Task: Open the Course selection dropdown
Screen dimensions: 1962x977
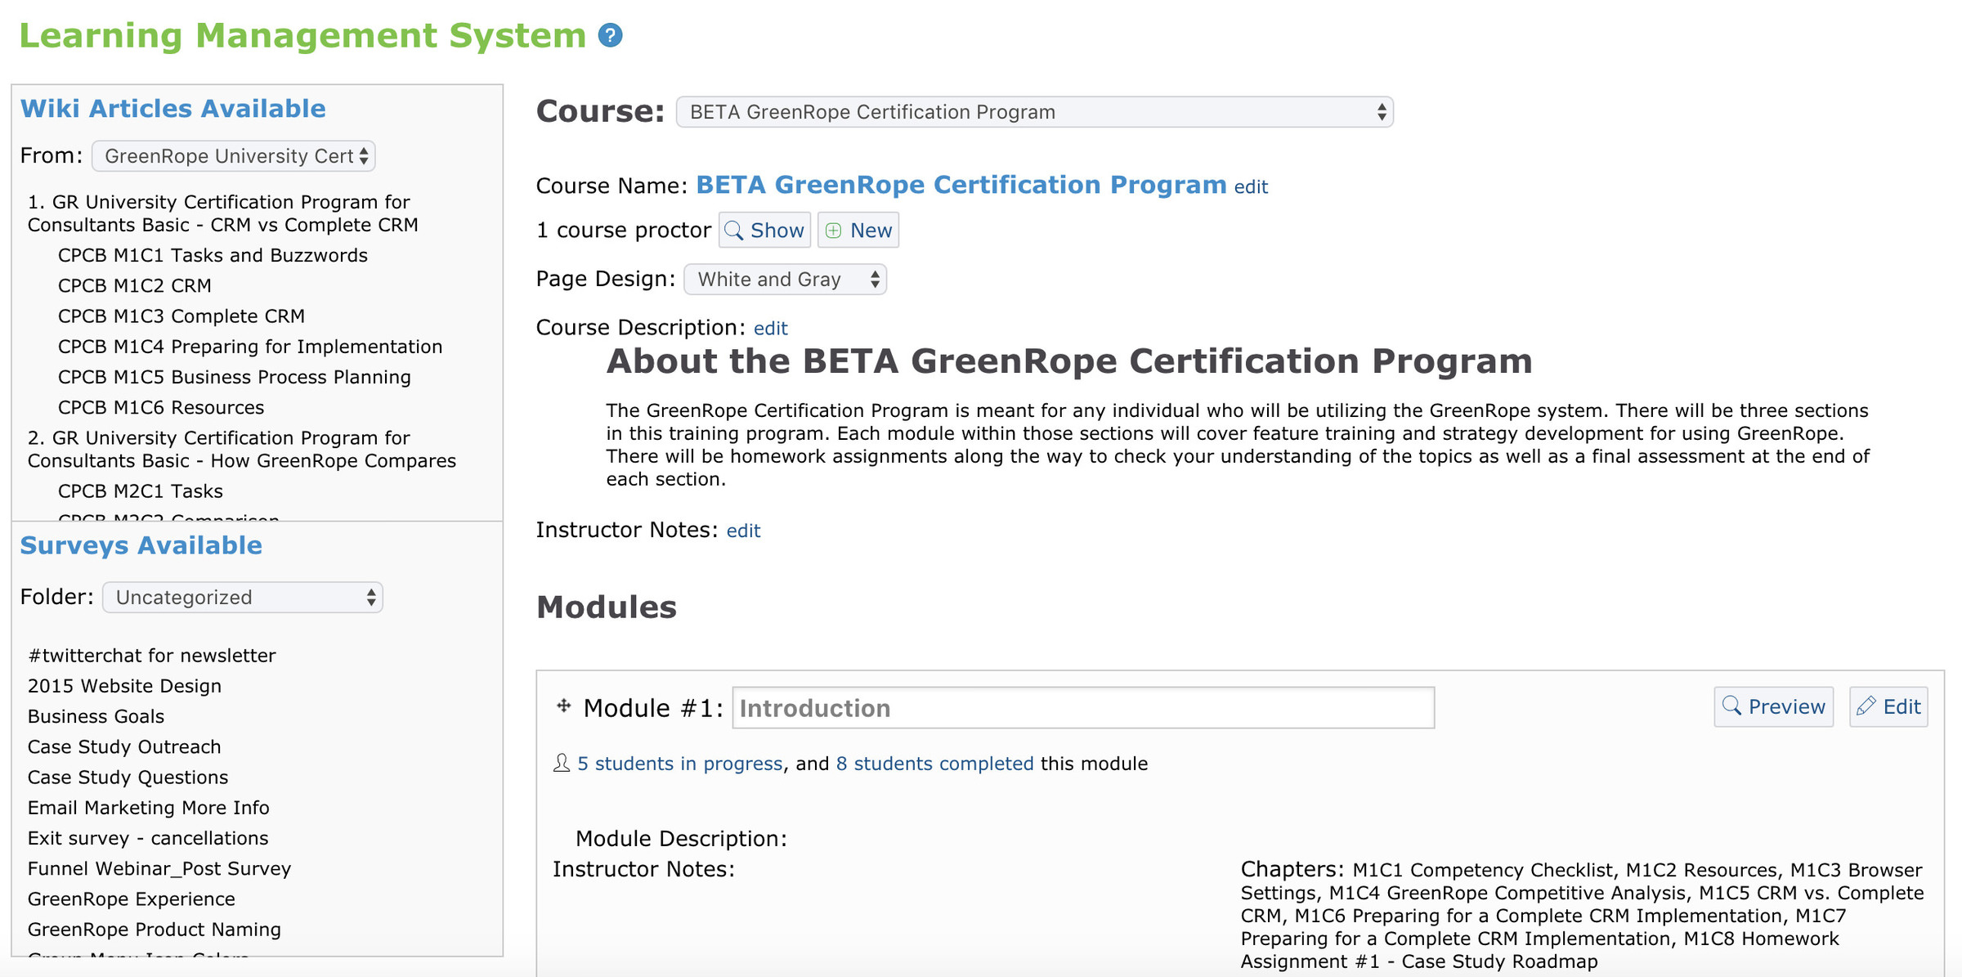Action: 1034,112
